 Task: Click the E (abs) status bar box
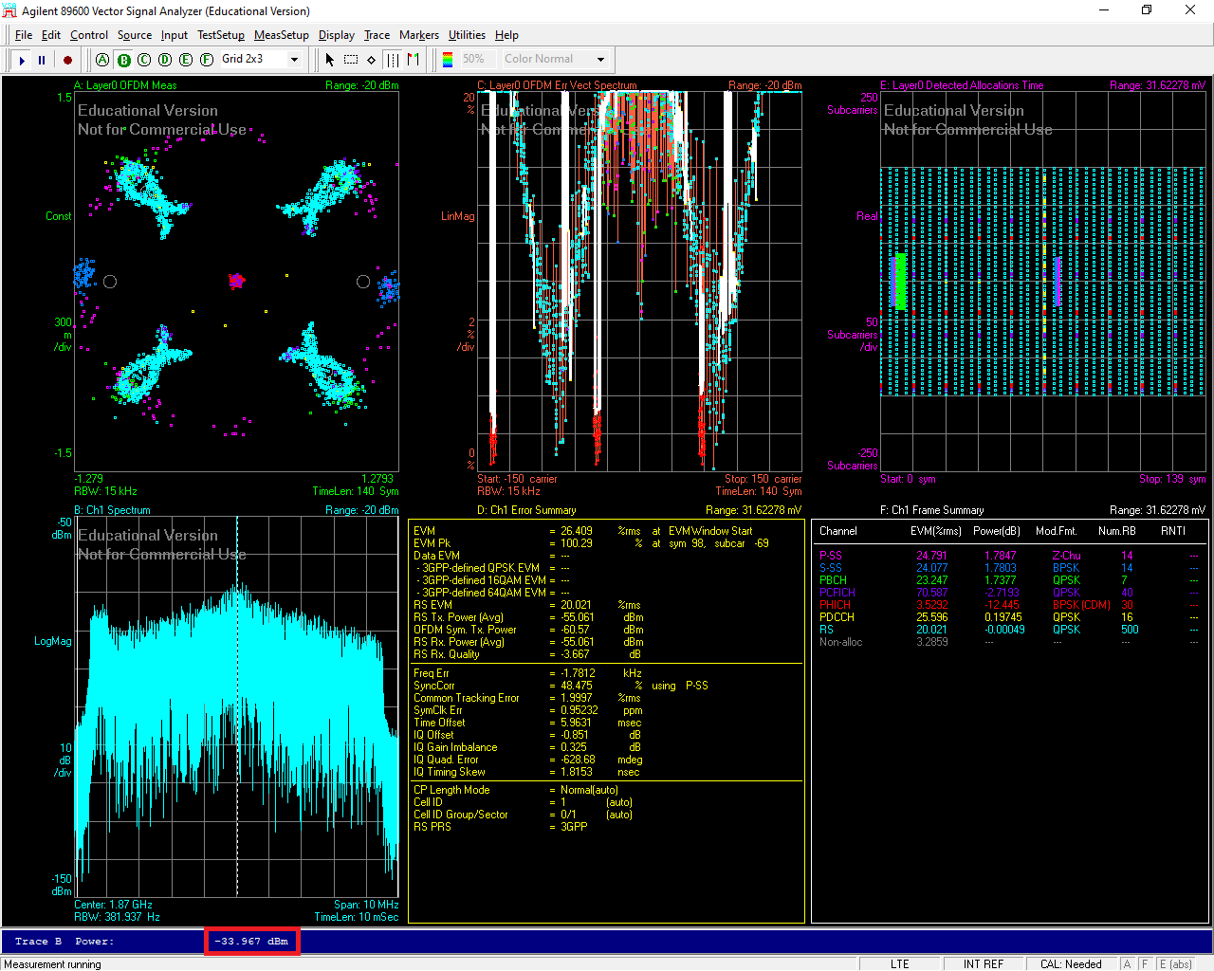point(1175,964)
